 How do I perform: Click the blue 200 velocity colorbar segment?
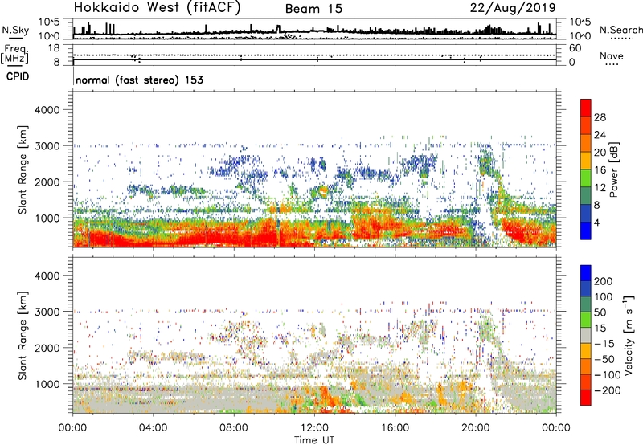coord(586,273)
